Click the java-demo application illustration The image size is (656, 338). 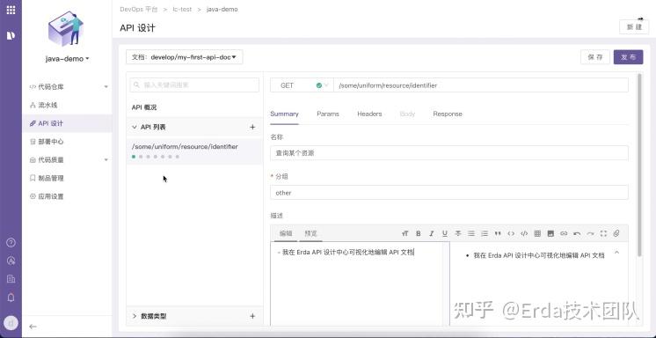pyautogui.click(x=66, y=28)
